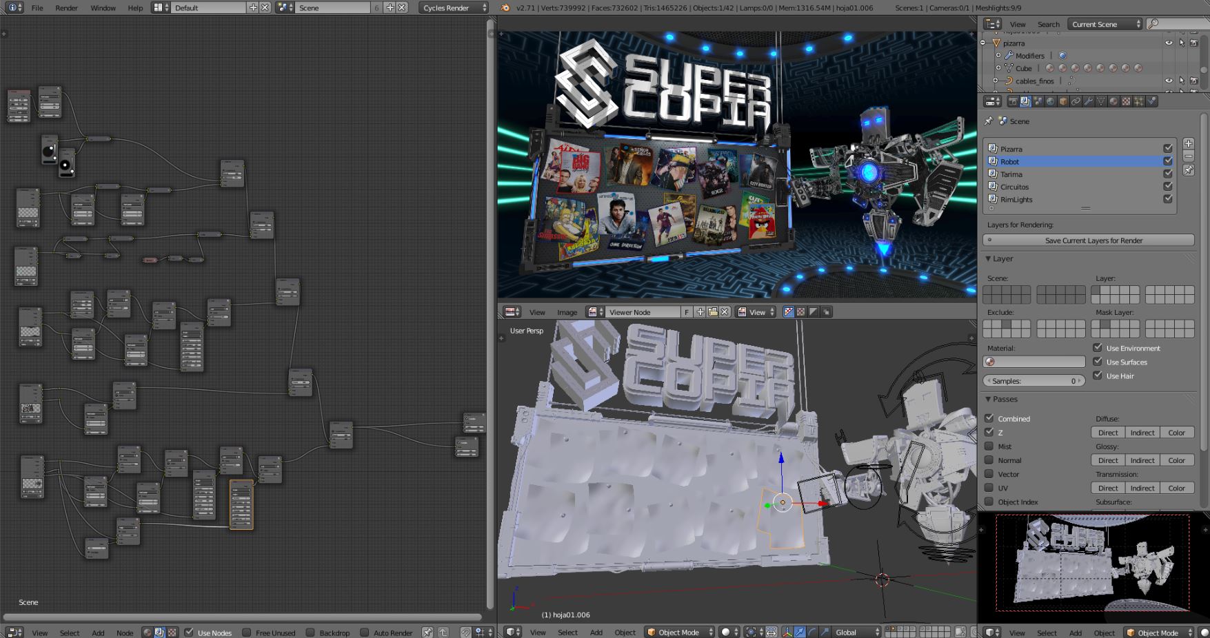Screen dimensions: 1210x638
Task: Click Save Current Layers for Render button
Action: [1089, 240]
